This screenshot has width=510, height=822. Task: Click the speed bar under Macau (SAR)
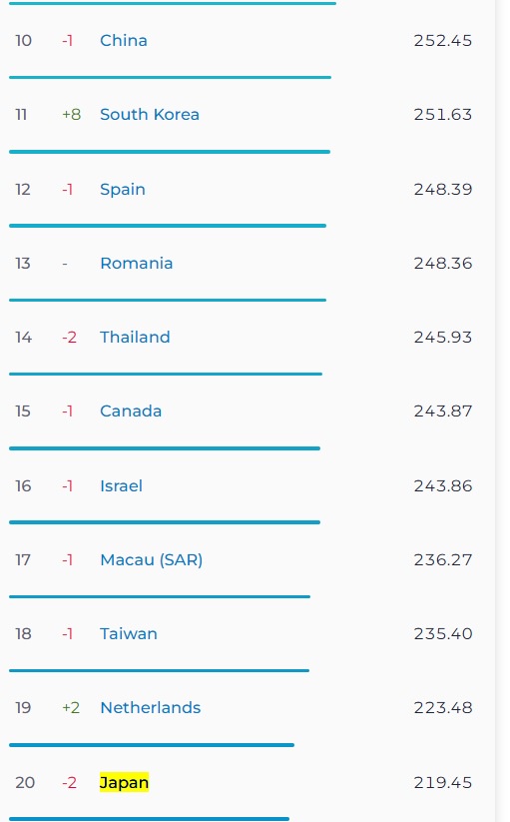point(160,596)
